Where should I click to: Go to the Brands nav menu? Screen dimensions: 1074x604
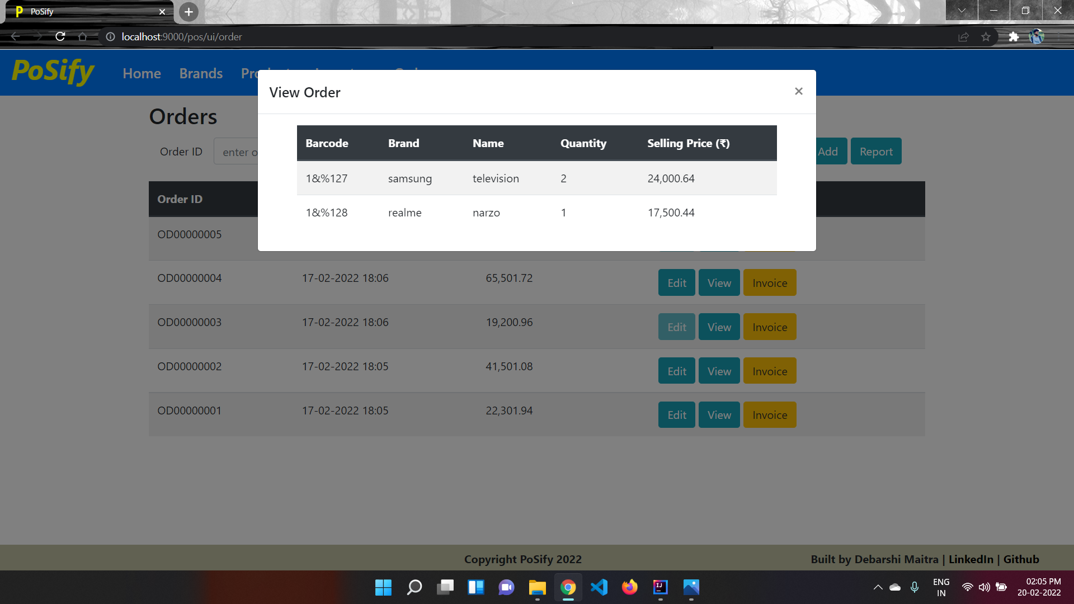pyautogui.click(x=201, y=73)
